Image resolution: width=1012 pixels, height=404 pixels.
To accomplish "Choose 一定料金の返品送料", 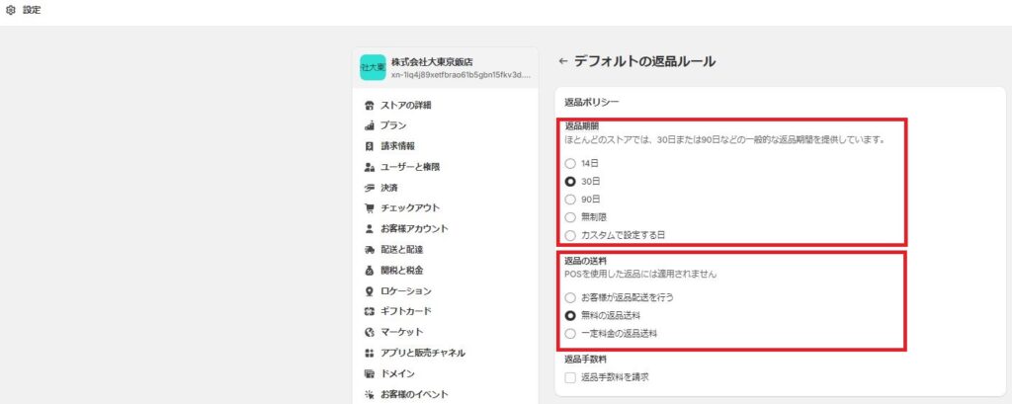I will 570,334.
